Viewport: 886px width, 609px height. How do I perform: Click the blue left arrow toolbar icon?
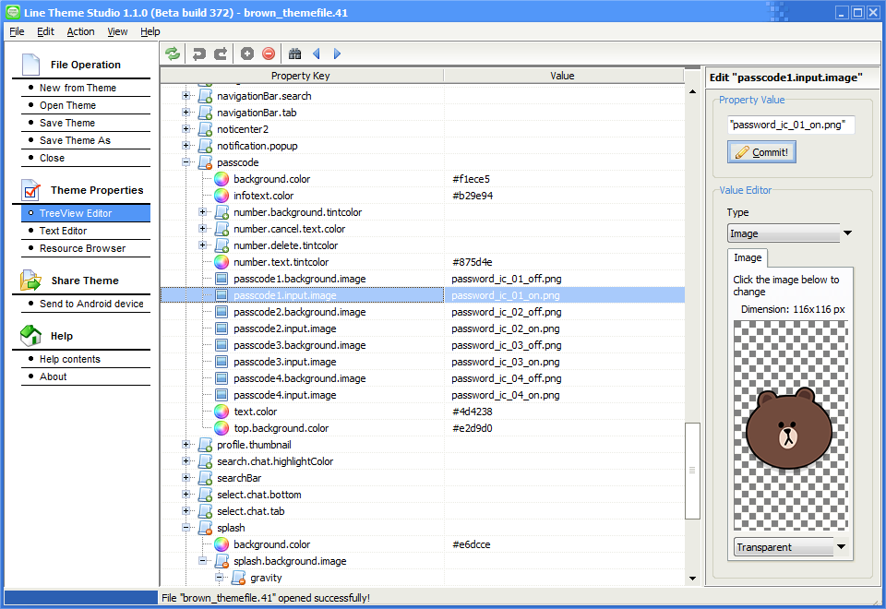(x=317, y=54)
